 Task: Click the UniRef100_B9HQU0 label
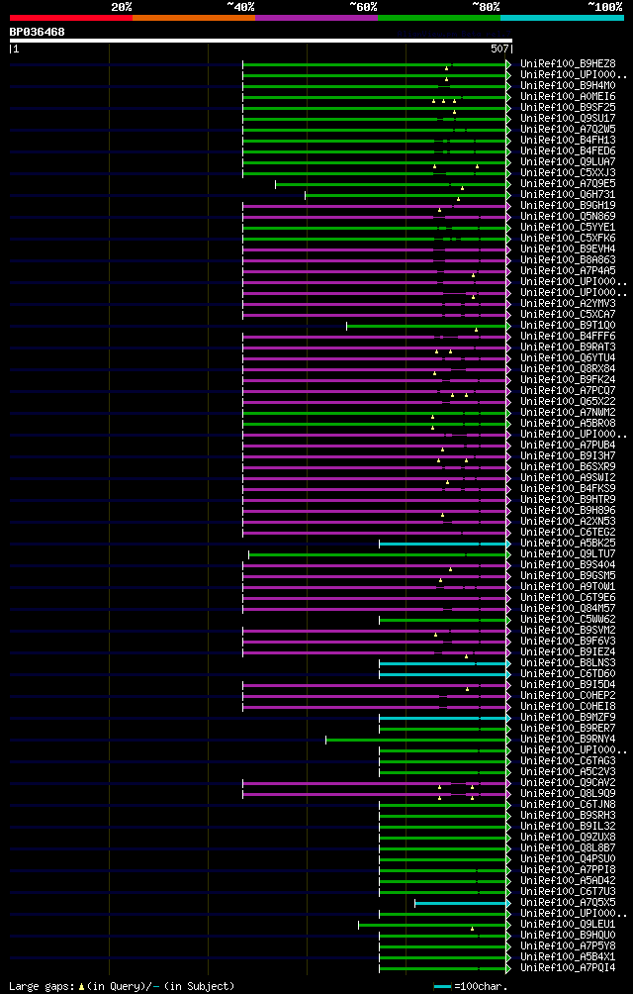click(568, 936)
